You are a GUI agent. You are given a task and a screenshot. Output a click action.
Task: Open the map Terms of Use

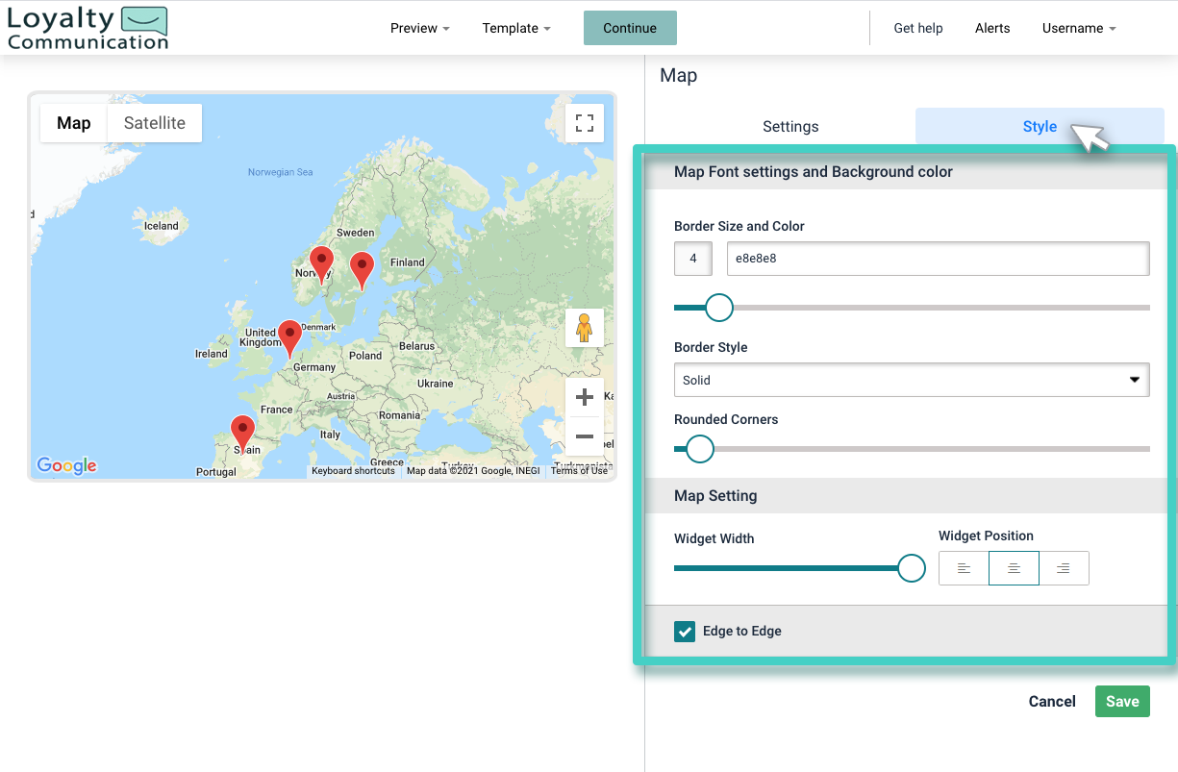578,471
